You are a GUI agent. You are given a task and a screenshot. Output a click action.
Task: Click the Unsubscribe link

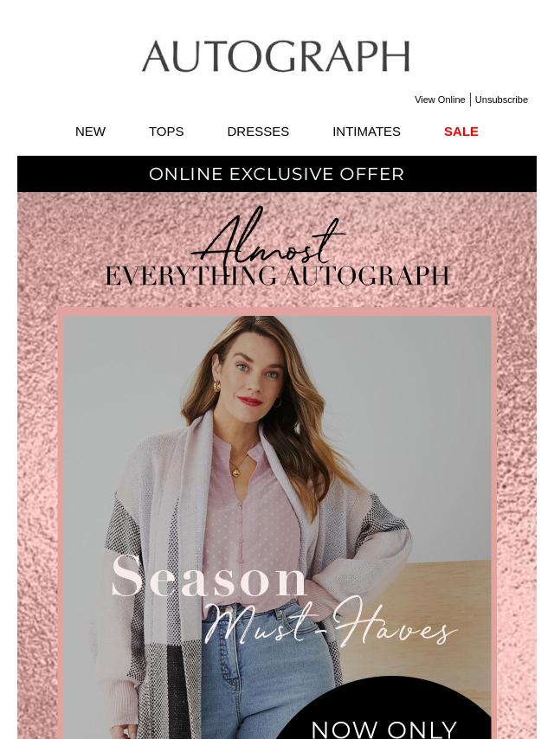(x=501, y=100)
